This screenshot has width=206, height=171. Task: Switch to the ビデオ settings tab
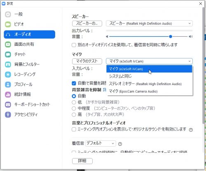pyautogui.click(x=30, y=24)
